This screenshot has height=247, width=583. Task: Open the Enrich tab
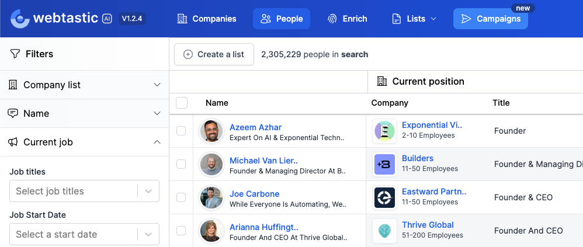coord(347,19)
